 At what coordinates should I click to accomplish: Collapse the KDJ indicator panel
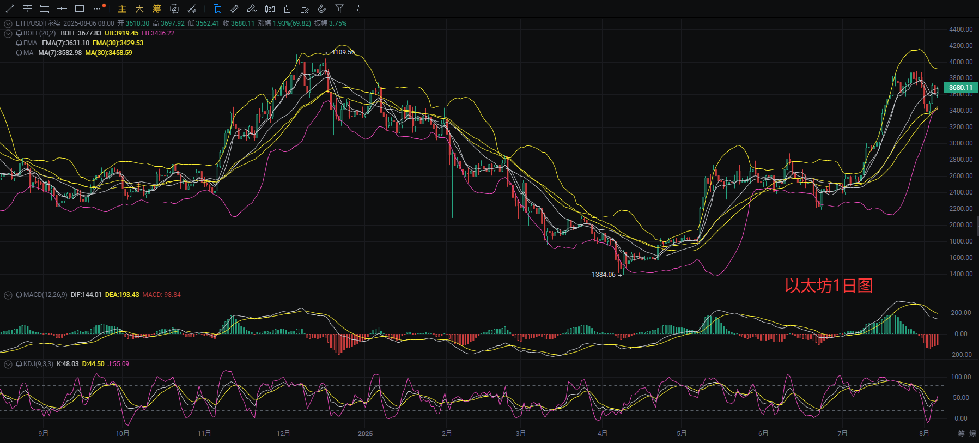point(8,364)
